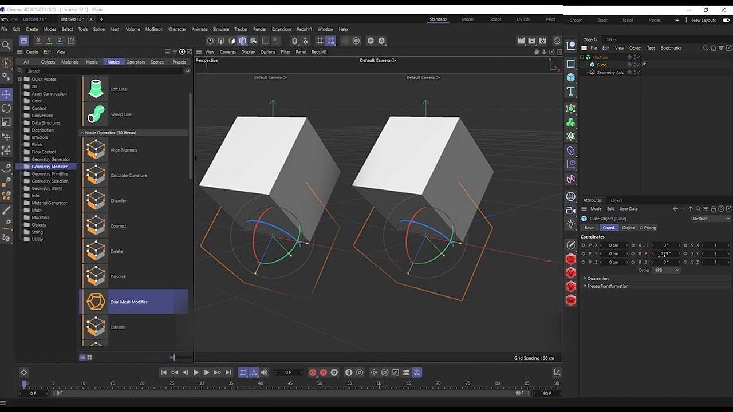Click the R.P rotation value field
The image size is (733, 412).
tap(665, 253)
